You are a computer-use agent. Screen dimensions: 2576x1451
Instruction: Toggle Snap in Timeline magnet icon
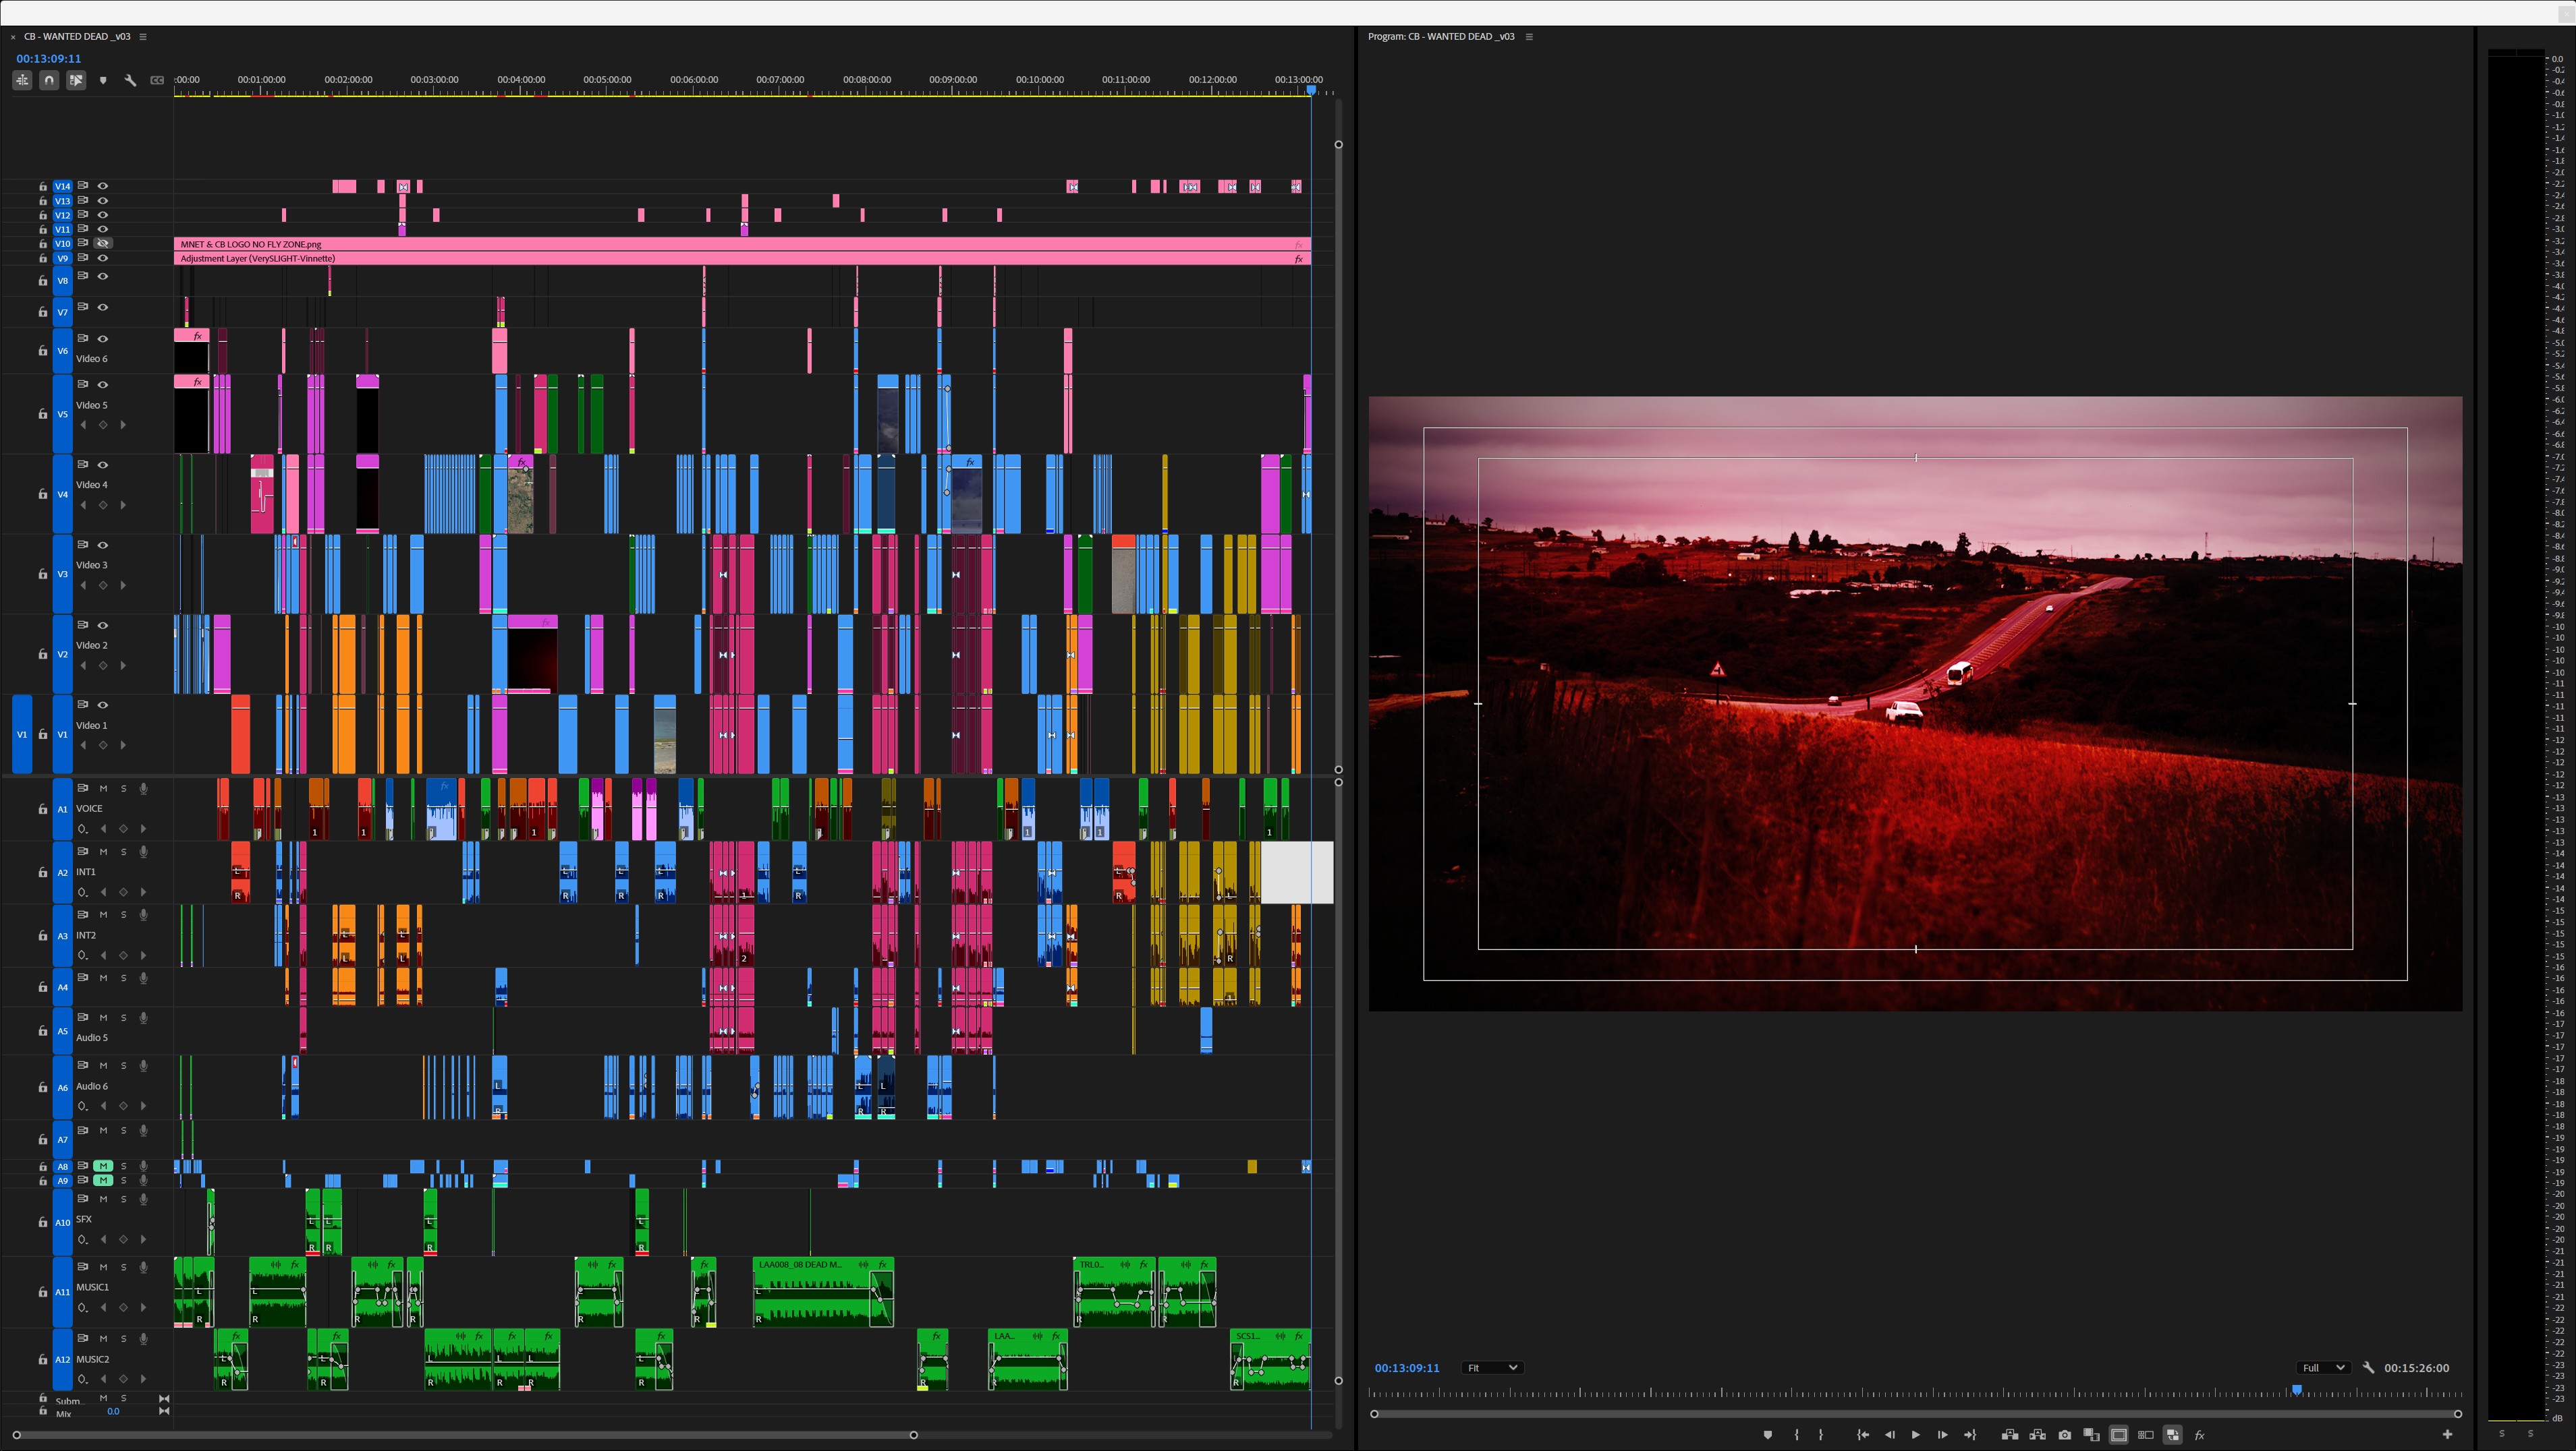(x=49, y=80)
